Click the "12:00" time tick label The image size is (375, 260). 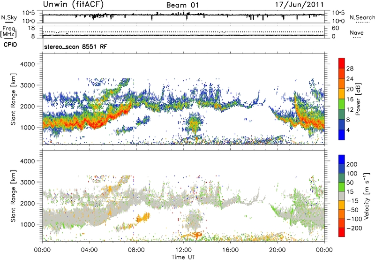pyautogui.click(x=183, y=250)
